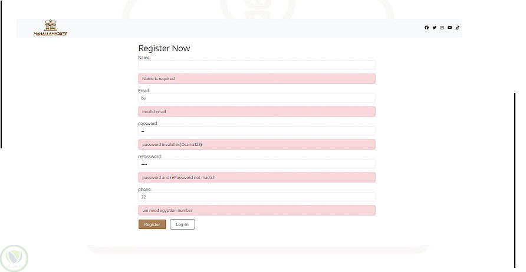
Task: Click the 'Register Now' heading
Action: pyautogui.click(x=164, y=48)
